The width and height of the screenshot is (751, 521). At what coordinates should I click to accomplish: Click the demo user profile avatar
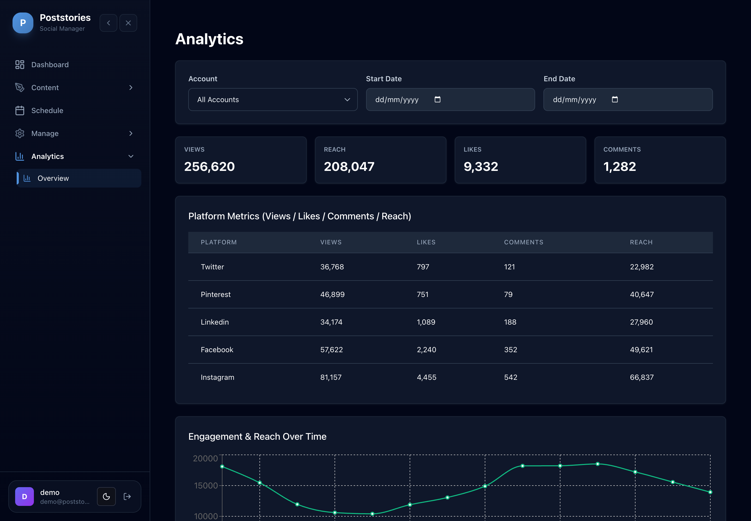25,497
